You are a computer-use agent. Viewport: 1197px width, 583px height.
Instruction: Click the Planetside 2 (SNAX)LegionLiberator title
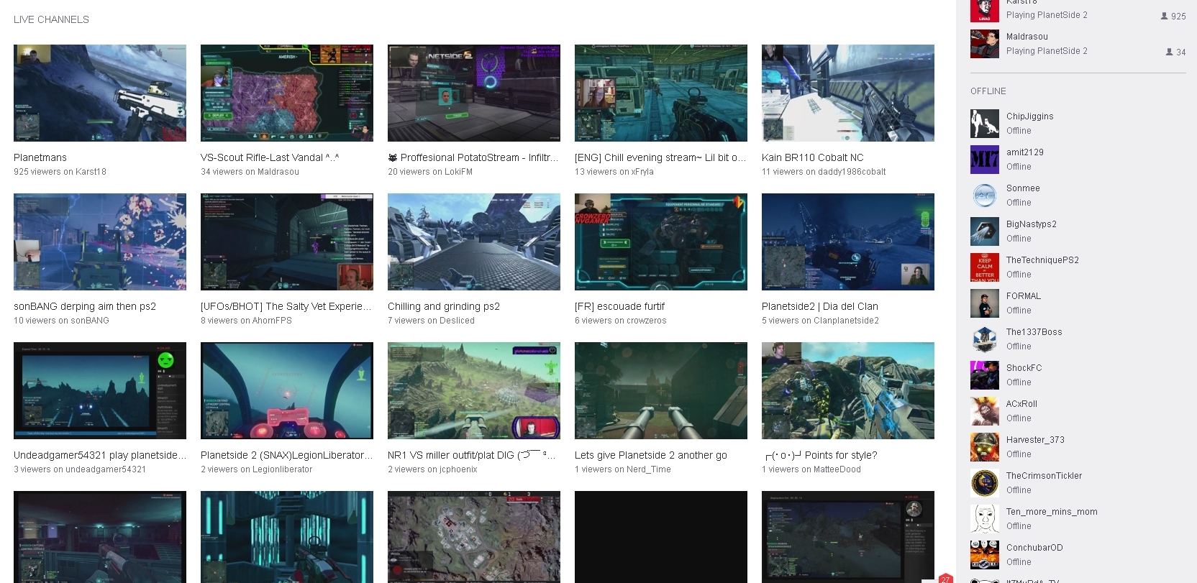pos(287,455)
